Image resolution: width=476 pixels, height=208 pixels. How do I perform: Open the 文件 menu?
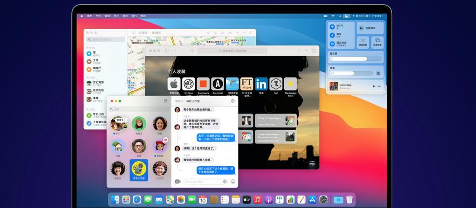coord(98,16)
